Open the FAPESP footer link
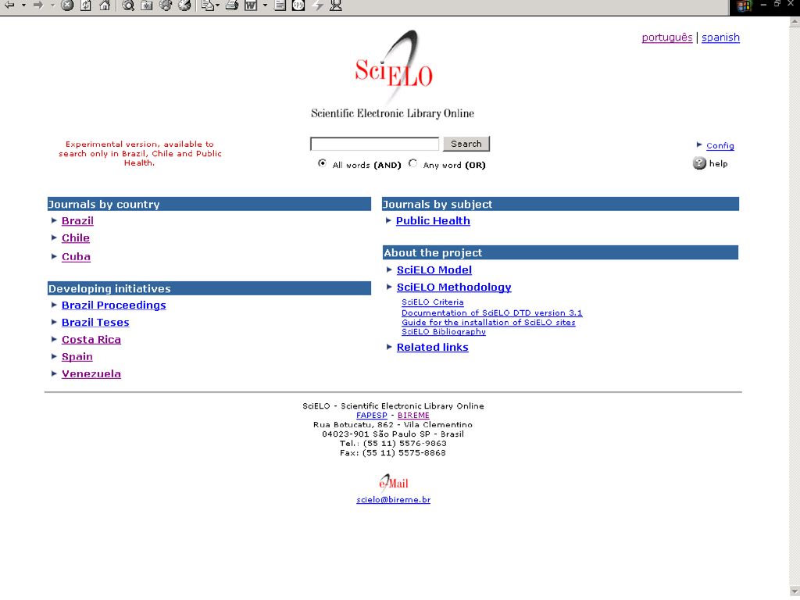 click(x=371, y=416)
